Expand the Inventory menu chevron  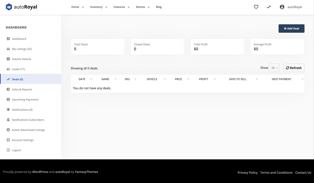[x=106, y=7]
